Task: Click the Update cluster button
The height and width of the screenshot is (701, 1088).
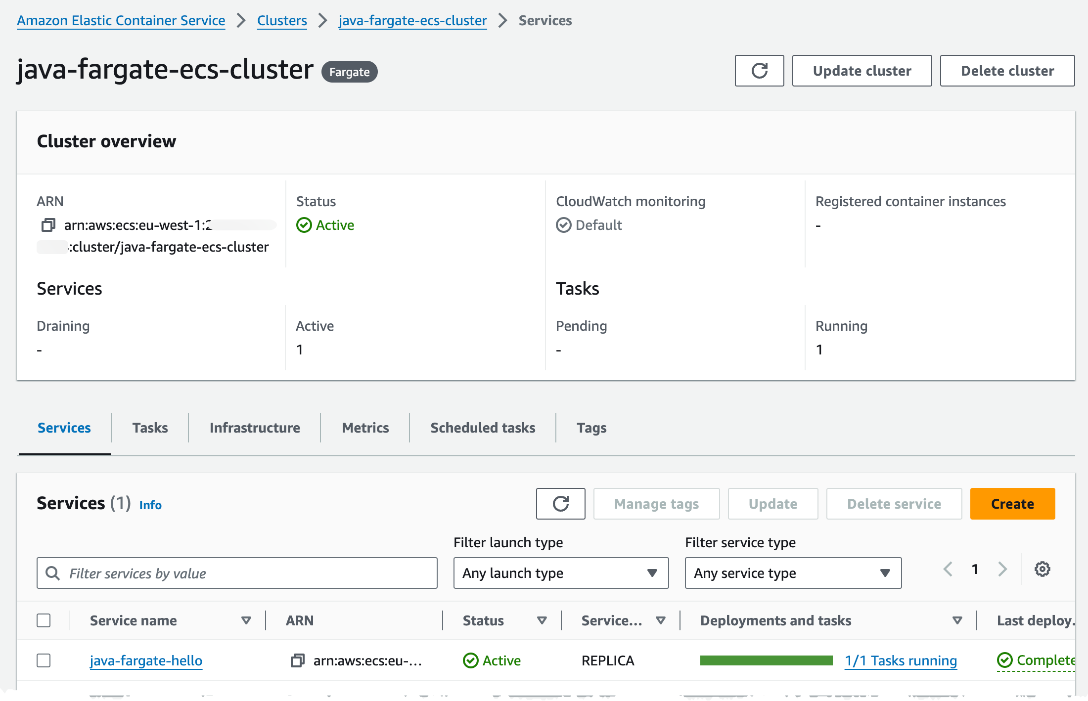Action: coord(862,71)
